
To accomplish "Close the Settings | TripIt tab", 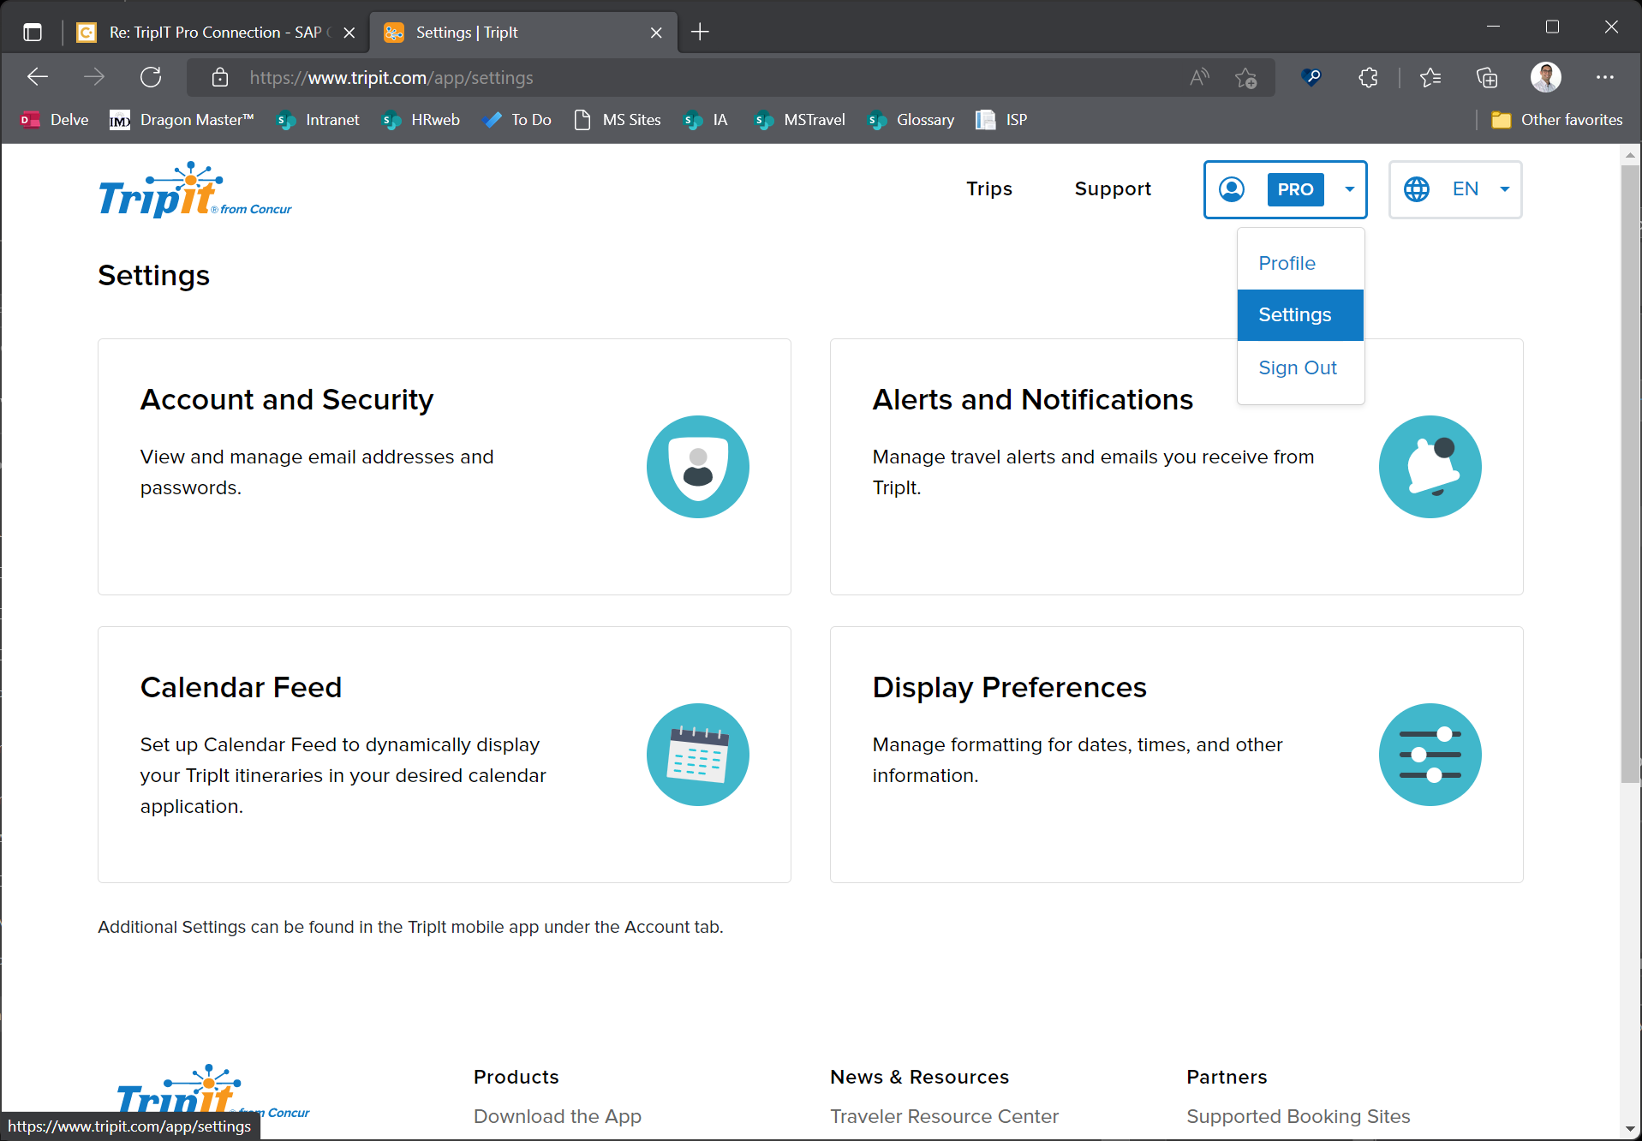I will pyautogui.click(x=656, y=33).
